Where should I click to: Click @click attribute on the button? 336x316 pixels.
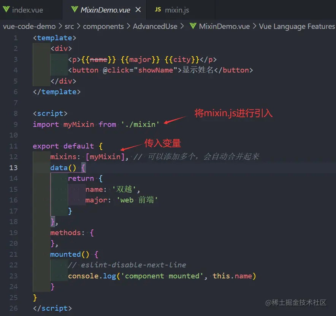[116, 70]
